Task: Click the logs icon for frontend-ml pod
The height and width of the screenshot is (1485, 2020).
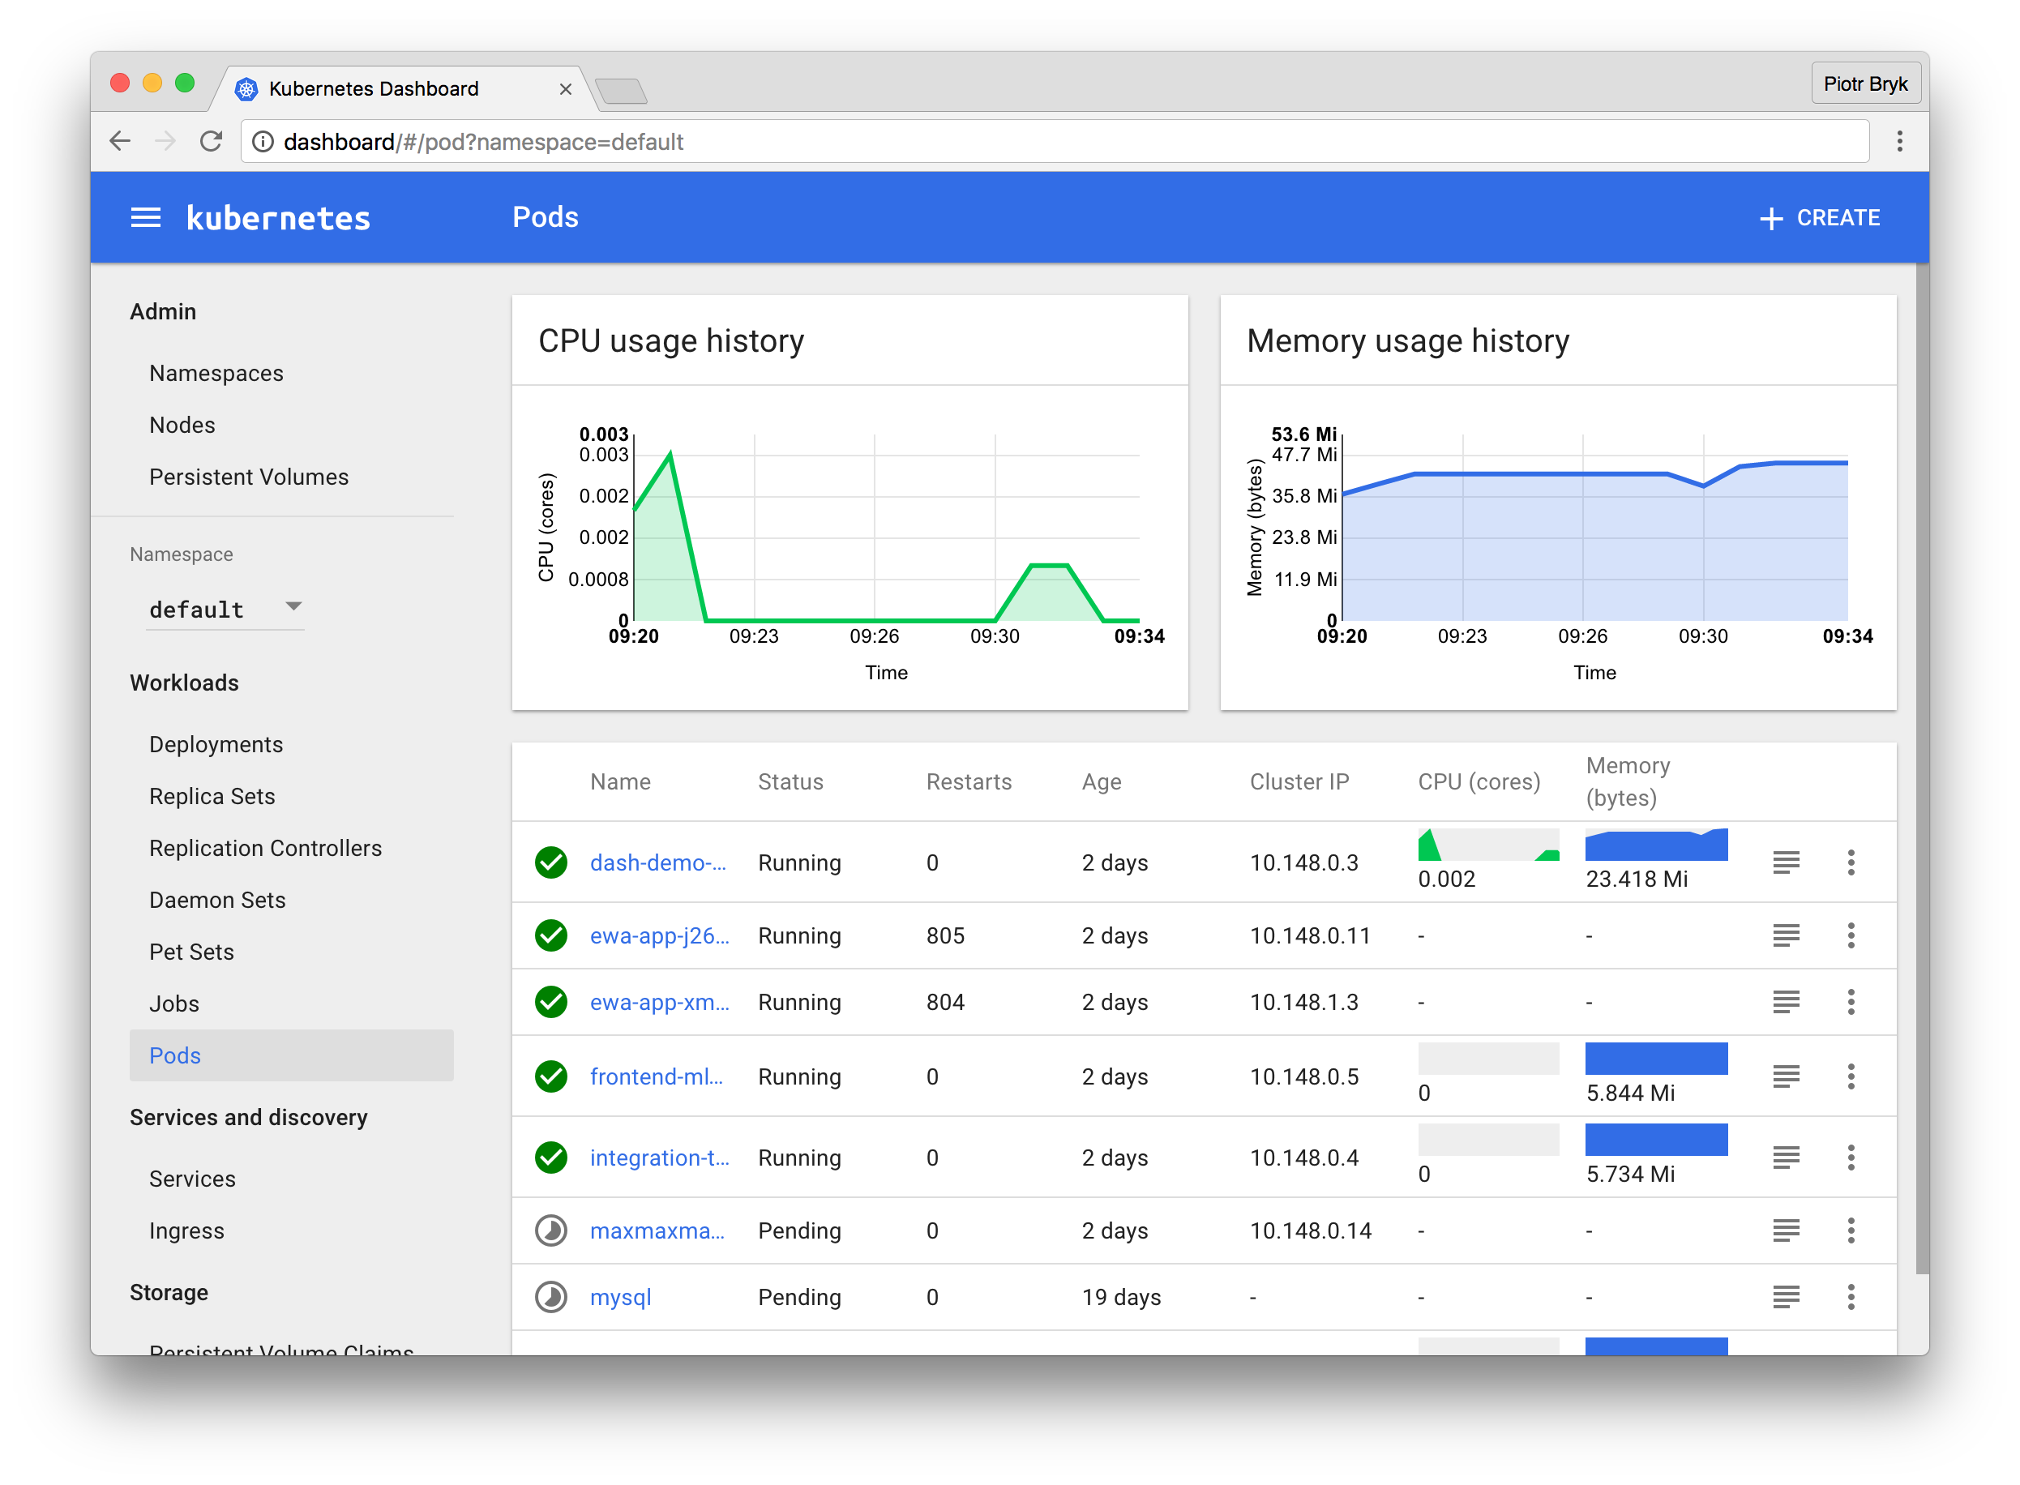Action: (1785, 1079)
